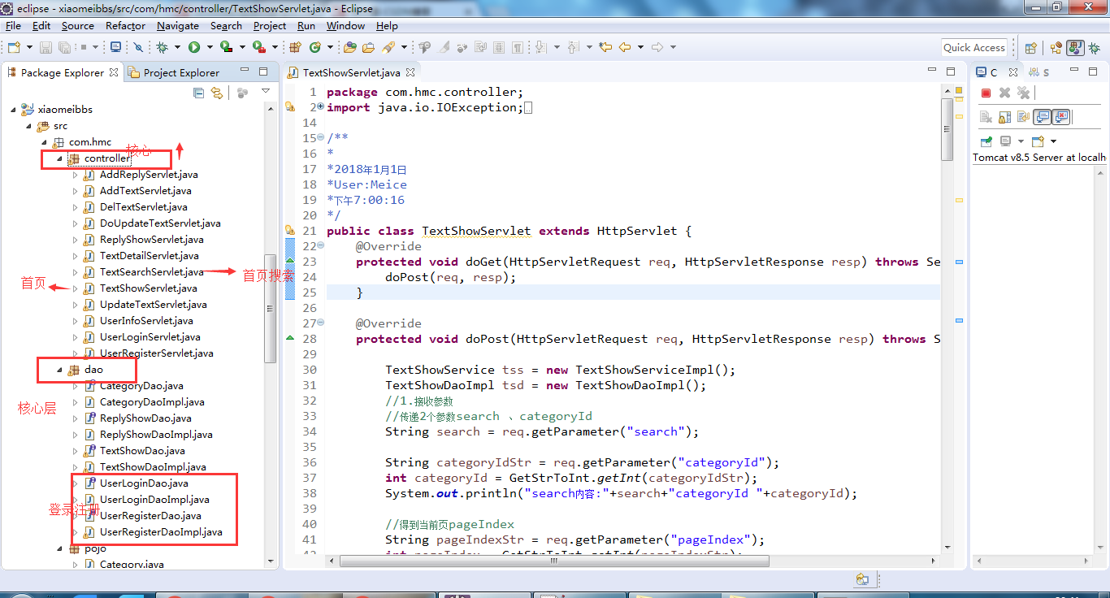Image resolution: width=1110 pixels, height=598 pixels.
Task: Switch to the Java perspective icon
Action: pos(1075,48)
